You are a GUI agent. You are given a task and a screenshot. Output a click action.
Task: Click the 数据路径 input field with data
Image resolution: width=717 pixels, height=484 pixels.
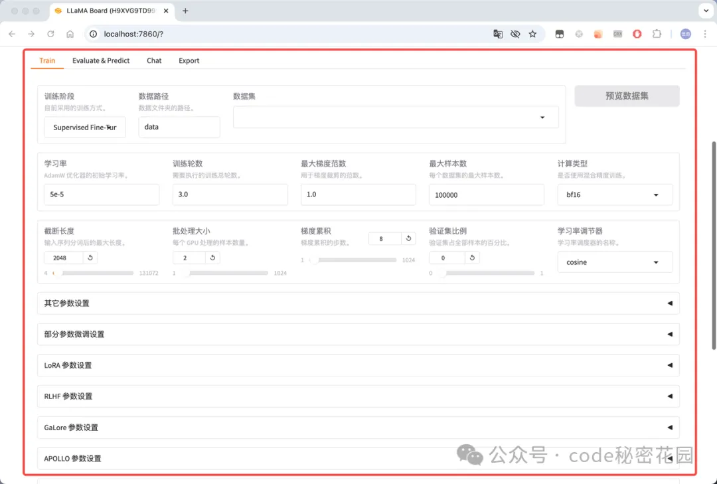(x=179, y=127)
